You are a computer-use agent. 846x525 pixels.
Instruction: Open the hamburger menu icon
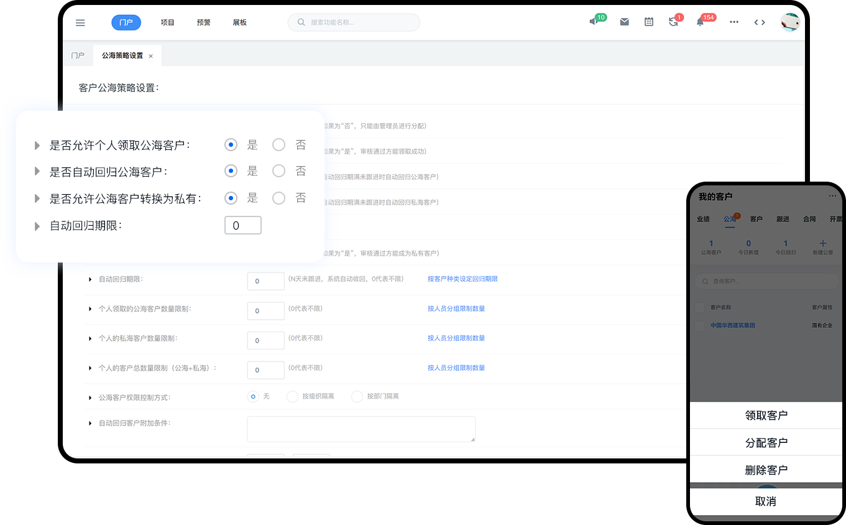80,22
